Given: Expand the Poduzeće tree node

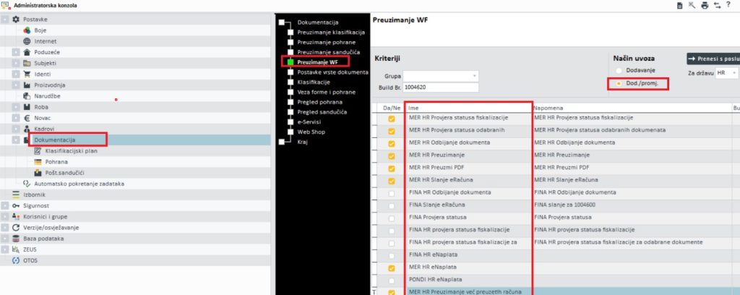Looking at the screenshot, I should tap(16, 52).
